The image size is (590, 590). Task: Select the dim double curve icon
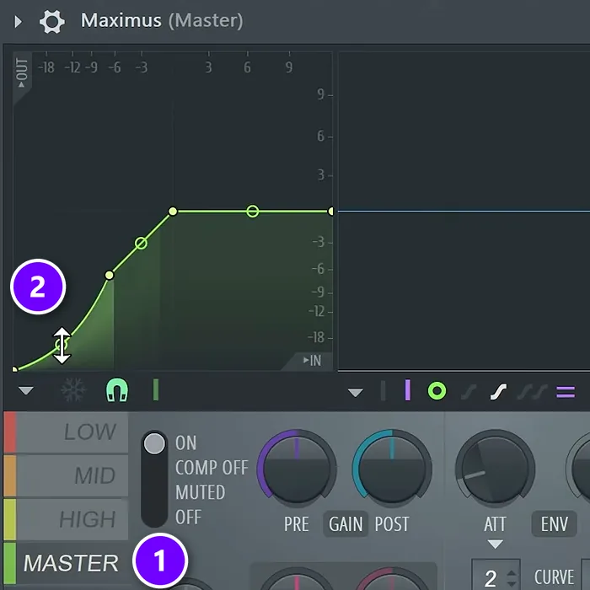(532, 392)
